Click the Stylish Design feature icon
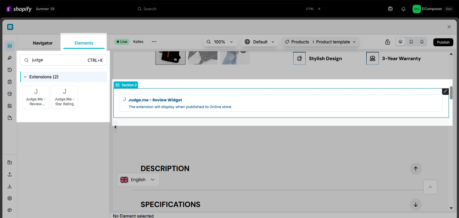 pos(299,58)
